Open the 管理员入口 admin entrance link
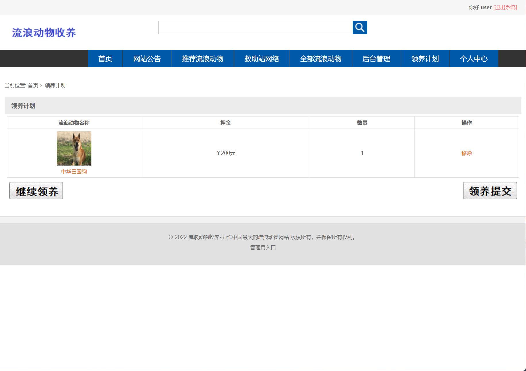 pos(262,247)
